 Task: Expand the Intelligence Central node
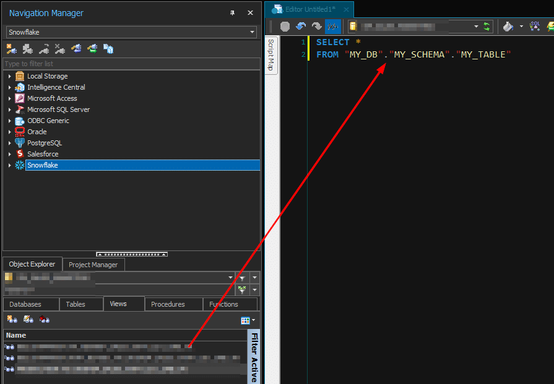9,88
